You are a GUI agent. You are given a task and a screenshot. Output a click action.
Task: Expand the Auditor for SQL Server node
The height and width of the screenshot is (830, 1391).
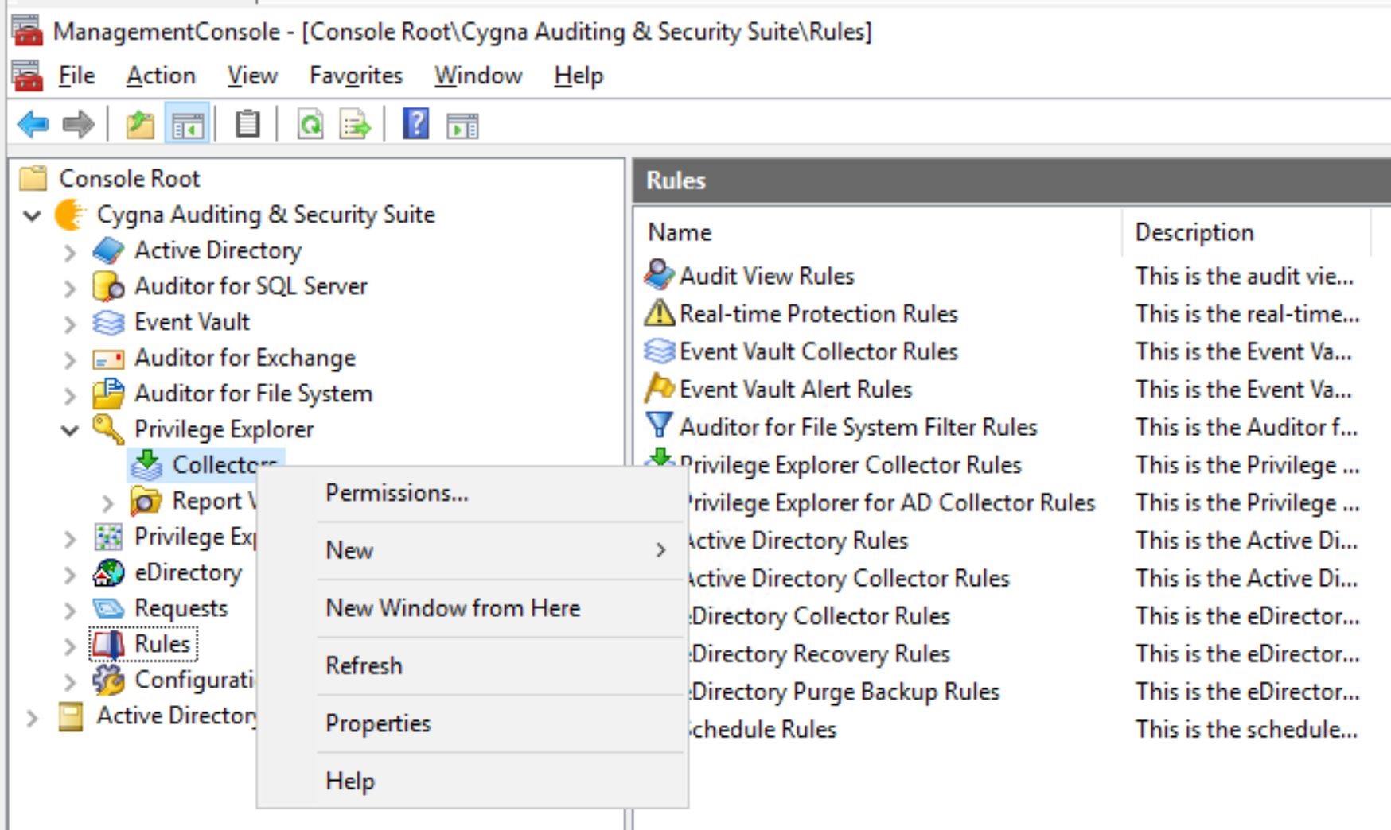pyautogui.click(x=70, y=288)
